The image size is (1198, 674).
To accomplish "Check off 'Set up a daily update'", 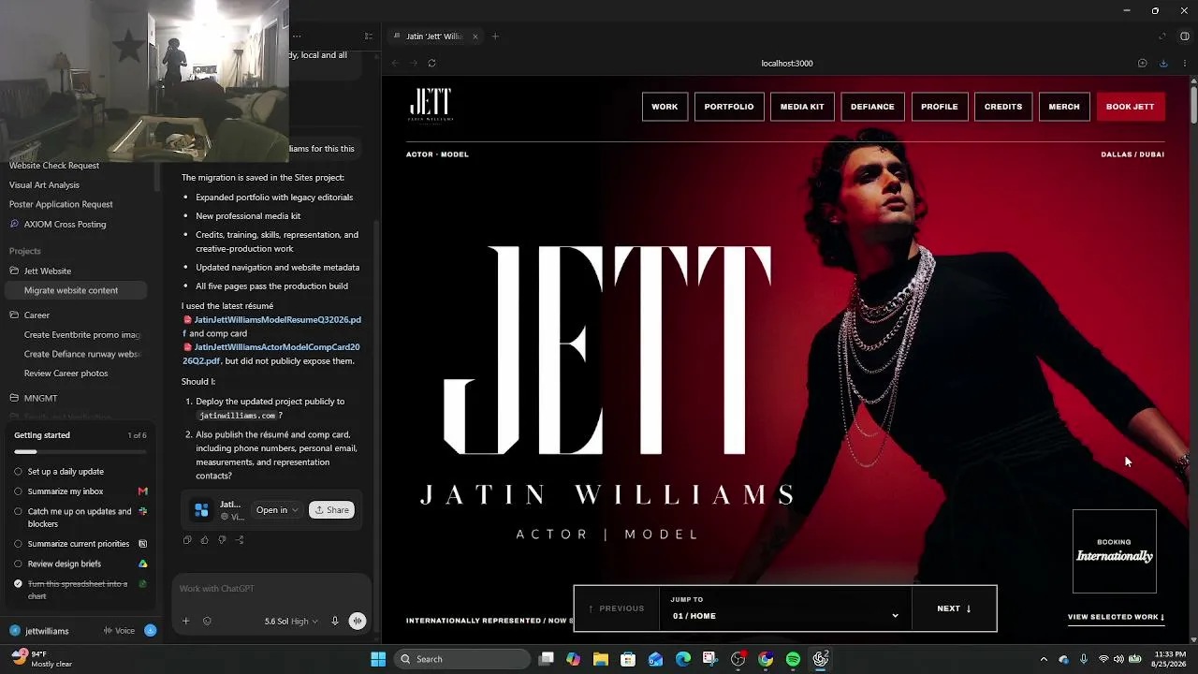I will pos(18,472).
